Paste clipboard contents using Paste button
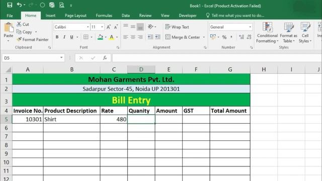This screenshot has height=181, width=322. pyautogui.click(x=9, y=32)
